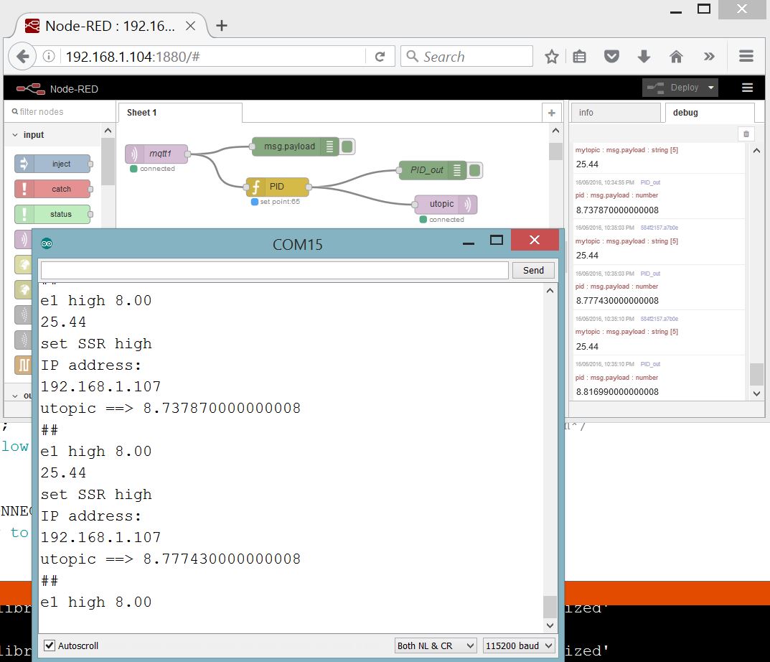The width and height of the screenshot is (770, 662).
Task: Open the Deploy options dropdown arrow
Action: coord(710,88)
